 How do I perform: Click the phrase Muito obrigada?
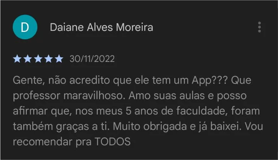150,127
